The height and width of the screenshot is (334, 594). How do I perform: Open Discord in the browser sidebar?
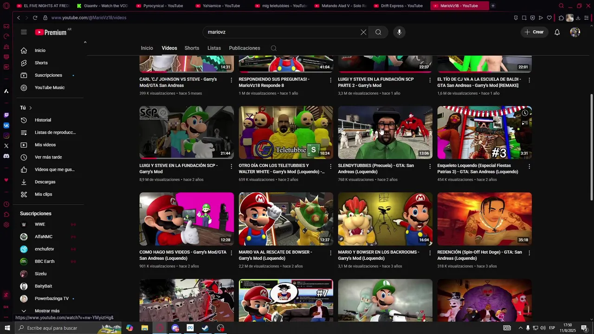click(x=6, y=156)
